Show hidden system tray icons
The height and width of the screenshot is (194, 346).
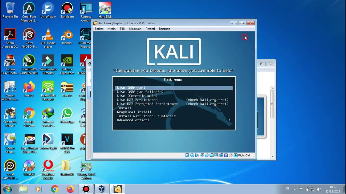(x=295, y=189)
